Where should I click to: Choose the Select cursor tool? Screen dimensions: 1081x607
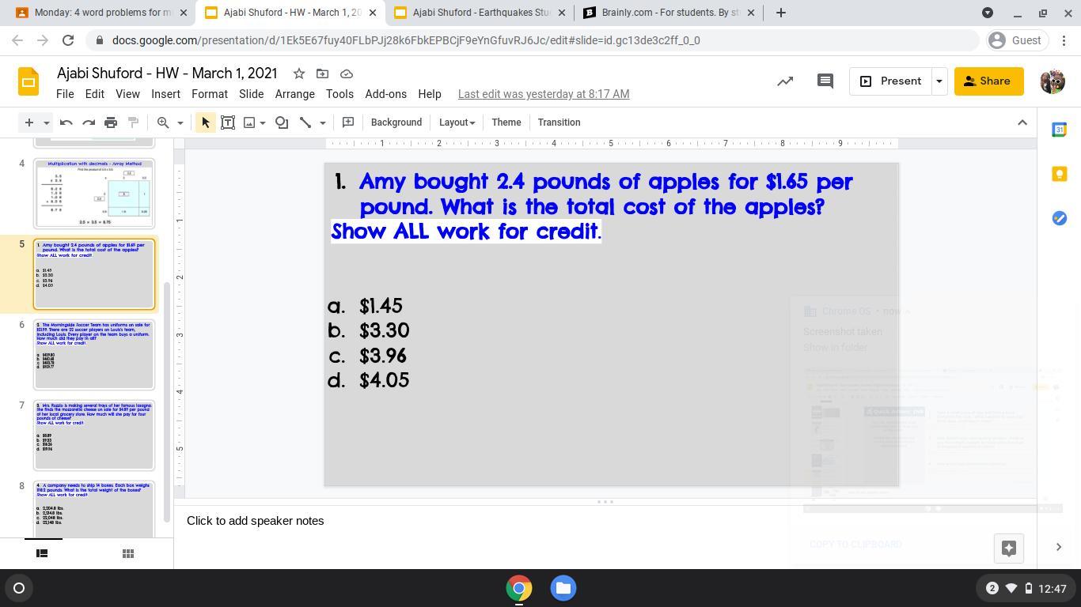tap(206, 123)
